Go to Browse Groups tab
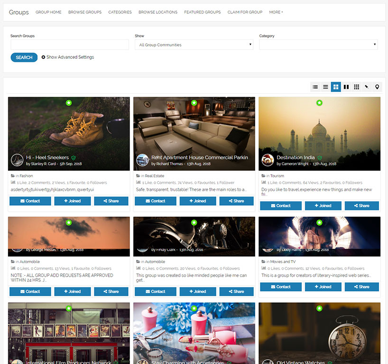 coord(85,12)
